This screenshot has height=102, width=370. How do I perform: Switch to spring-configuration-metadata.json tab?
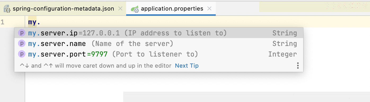63,9
